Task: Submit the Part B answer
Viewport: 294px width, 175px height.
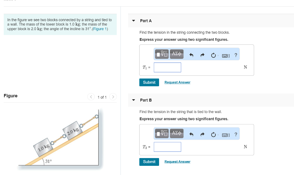Action: coord(149,162)
